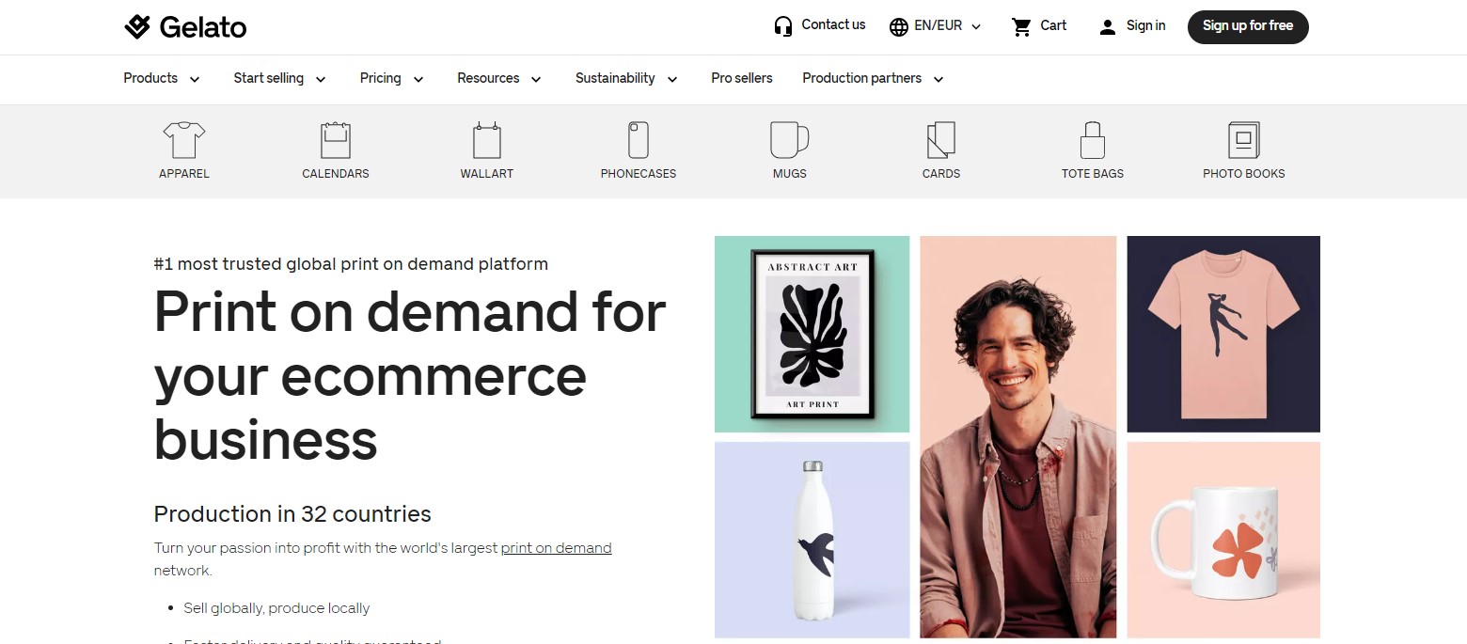Choose the Wallart frame icon
Image resolution: width=1467 pixels, height=644 pixels.
(x=487, y=140)
